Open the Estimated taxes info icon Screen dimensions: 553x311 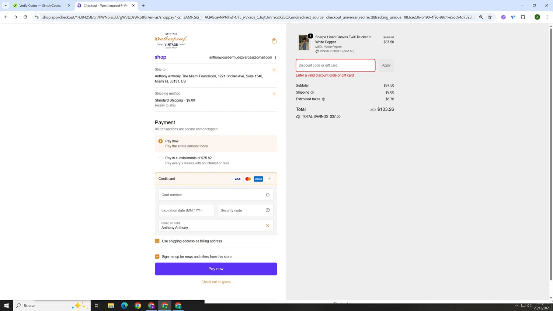click(x=324, y=99)
